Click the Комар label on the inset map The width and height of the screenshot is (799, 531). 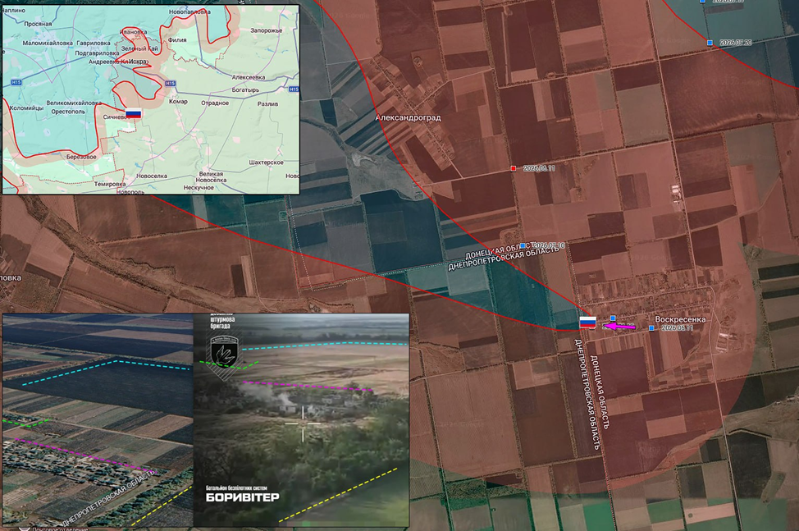[178, 102]
